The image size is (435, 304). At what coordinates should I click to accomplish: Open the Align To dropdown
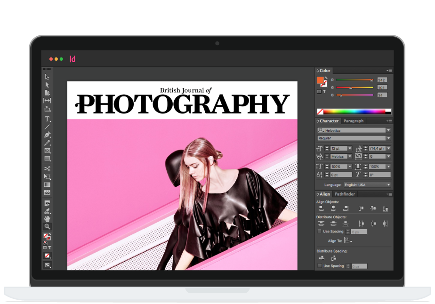[x=348, y=241]
